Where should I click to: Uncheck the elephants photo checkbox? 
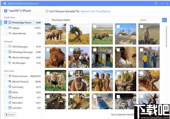(48, 27)
